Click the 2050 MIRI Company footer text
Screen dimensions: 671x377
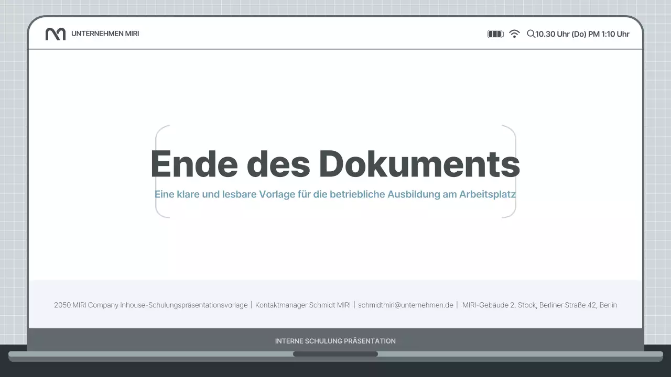click(150, 305)
